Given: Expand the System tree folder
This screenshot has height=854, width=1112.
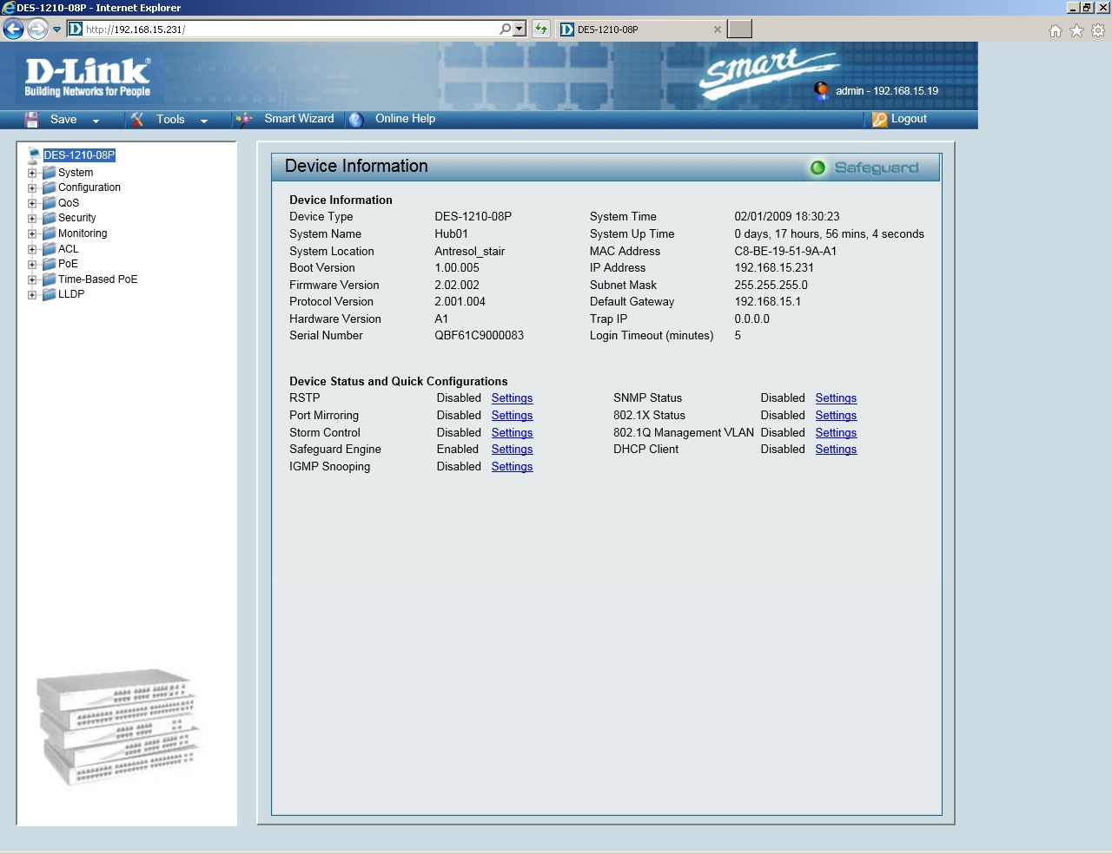Looking at the screenshot, I should (32, 173).
